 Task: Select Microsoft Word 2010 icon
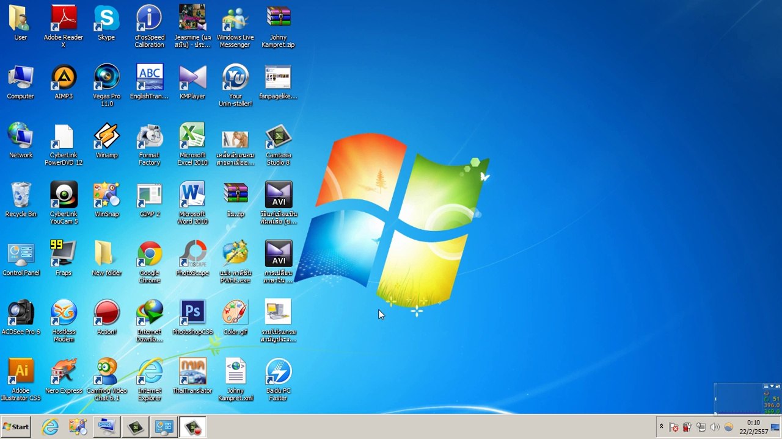click(192, 202)
